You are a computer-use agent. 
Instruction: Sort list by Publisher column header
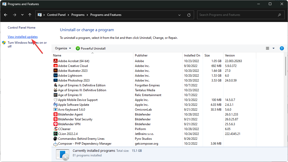141,55
